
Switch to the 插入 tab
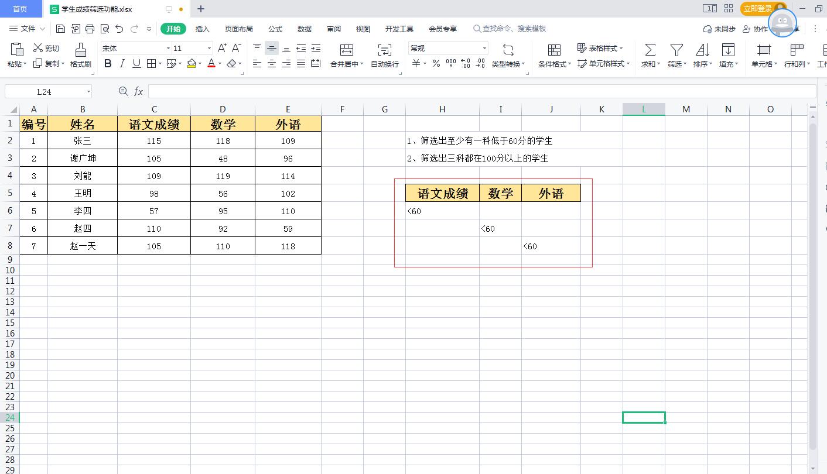(202, 29)
